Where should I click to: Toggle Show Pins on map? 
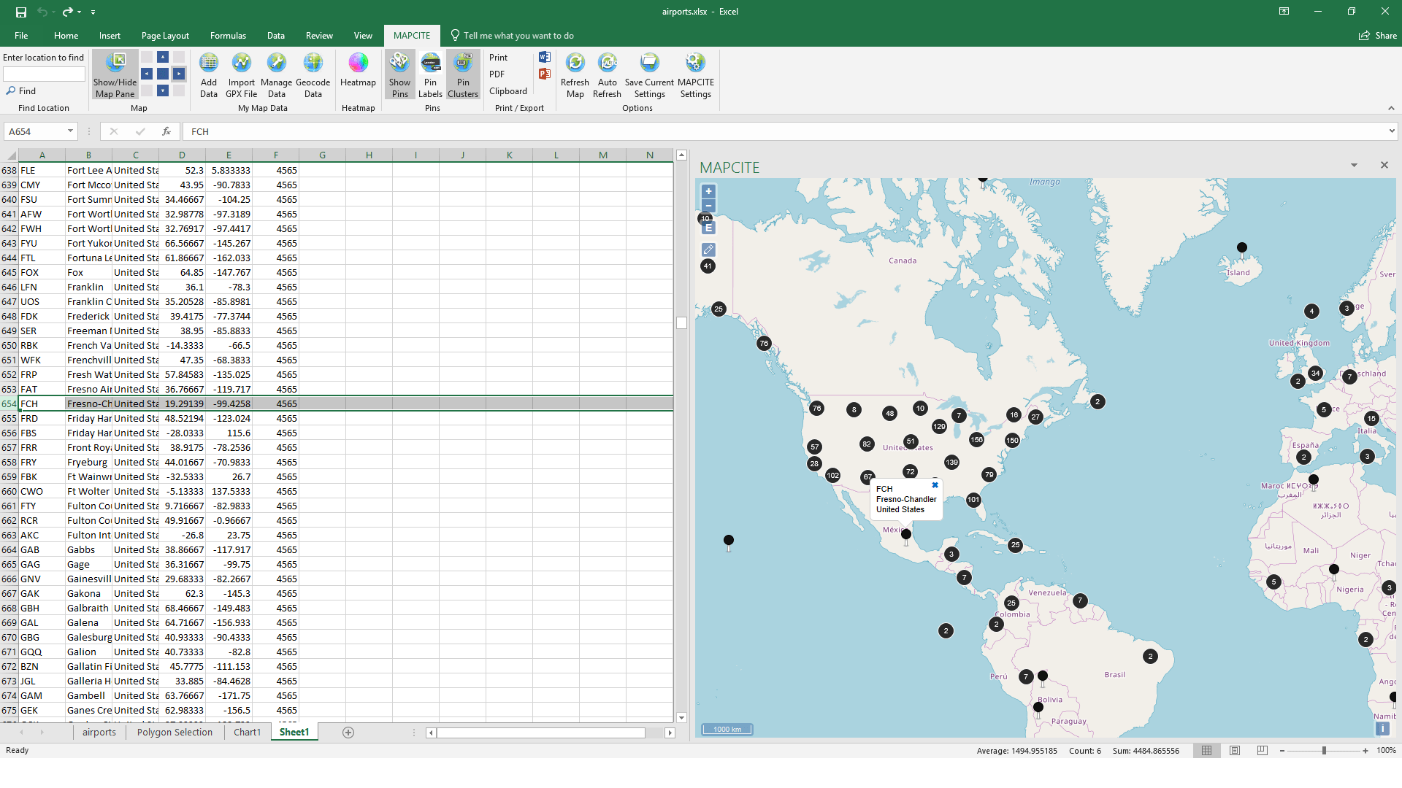pos(400,74)
